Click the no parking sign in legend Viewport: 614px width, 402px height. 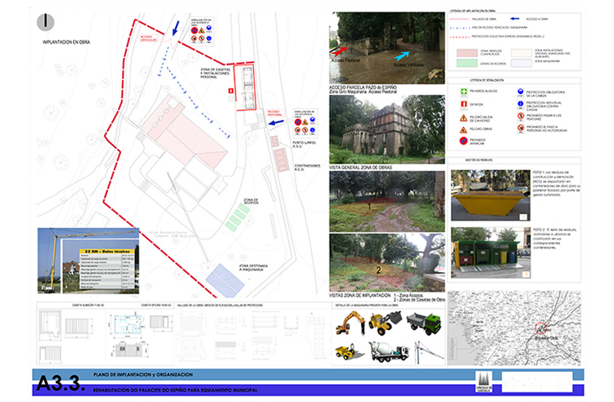[463, 141]
